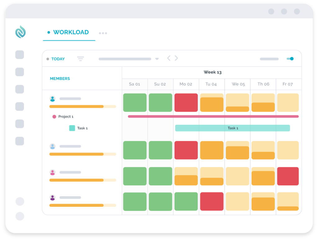Screen dimensions: 318x240
Task: Go to next week arrow
Action: tap(176, 58)
